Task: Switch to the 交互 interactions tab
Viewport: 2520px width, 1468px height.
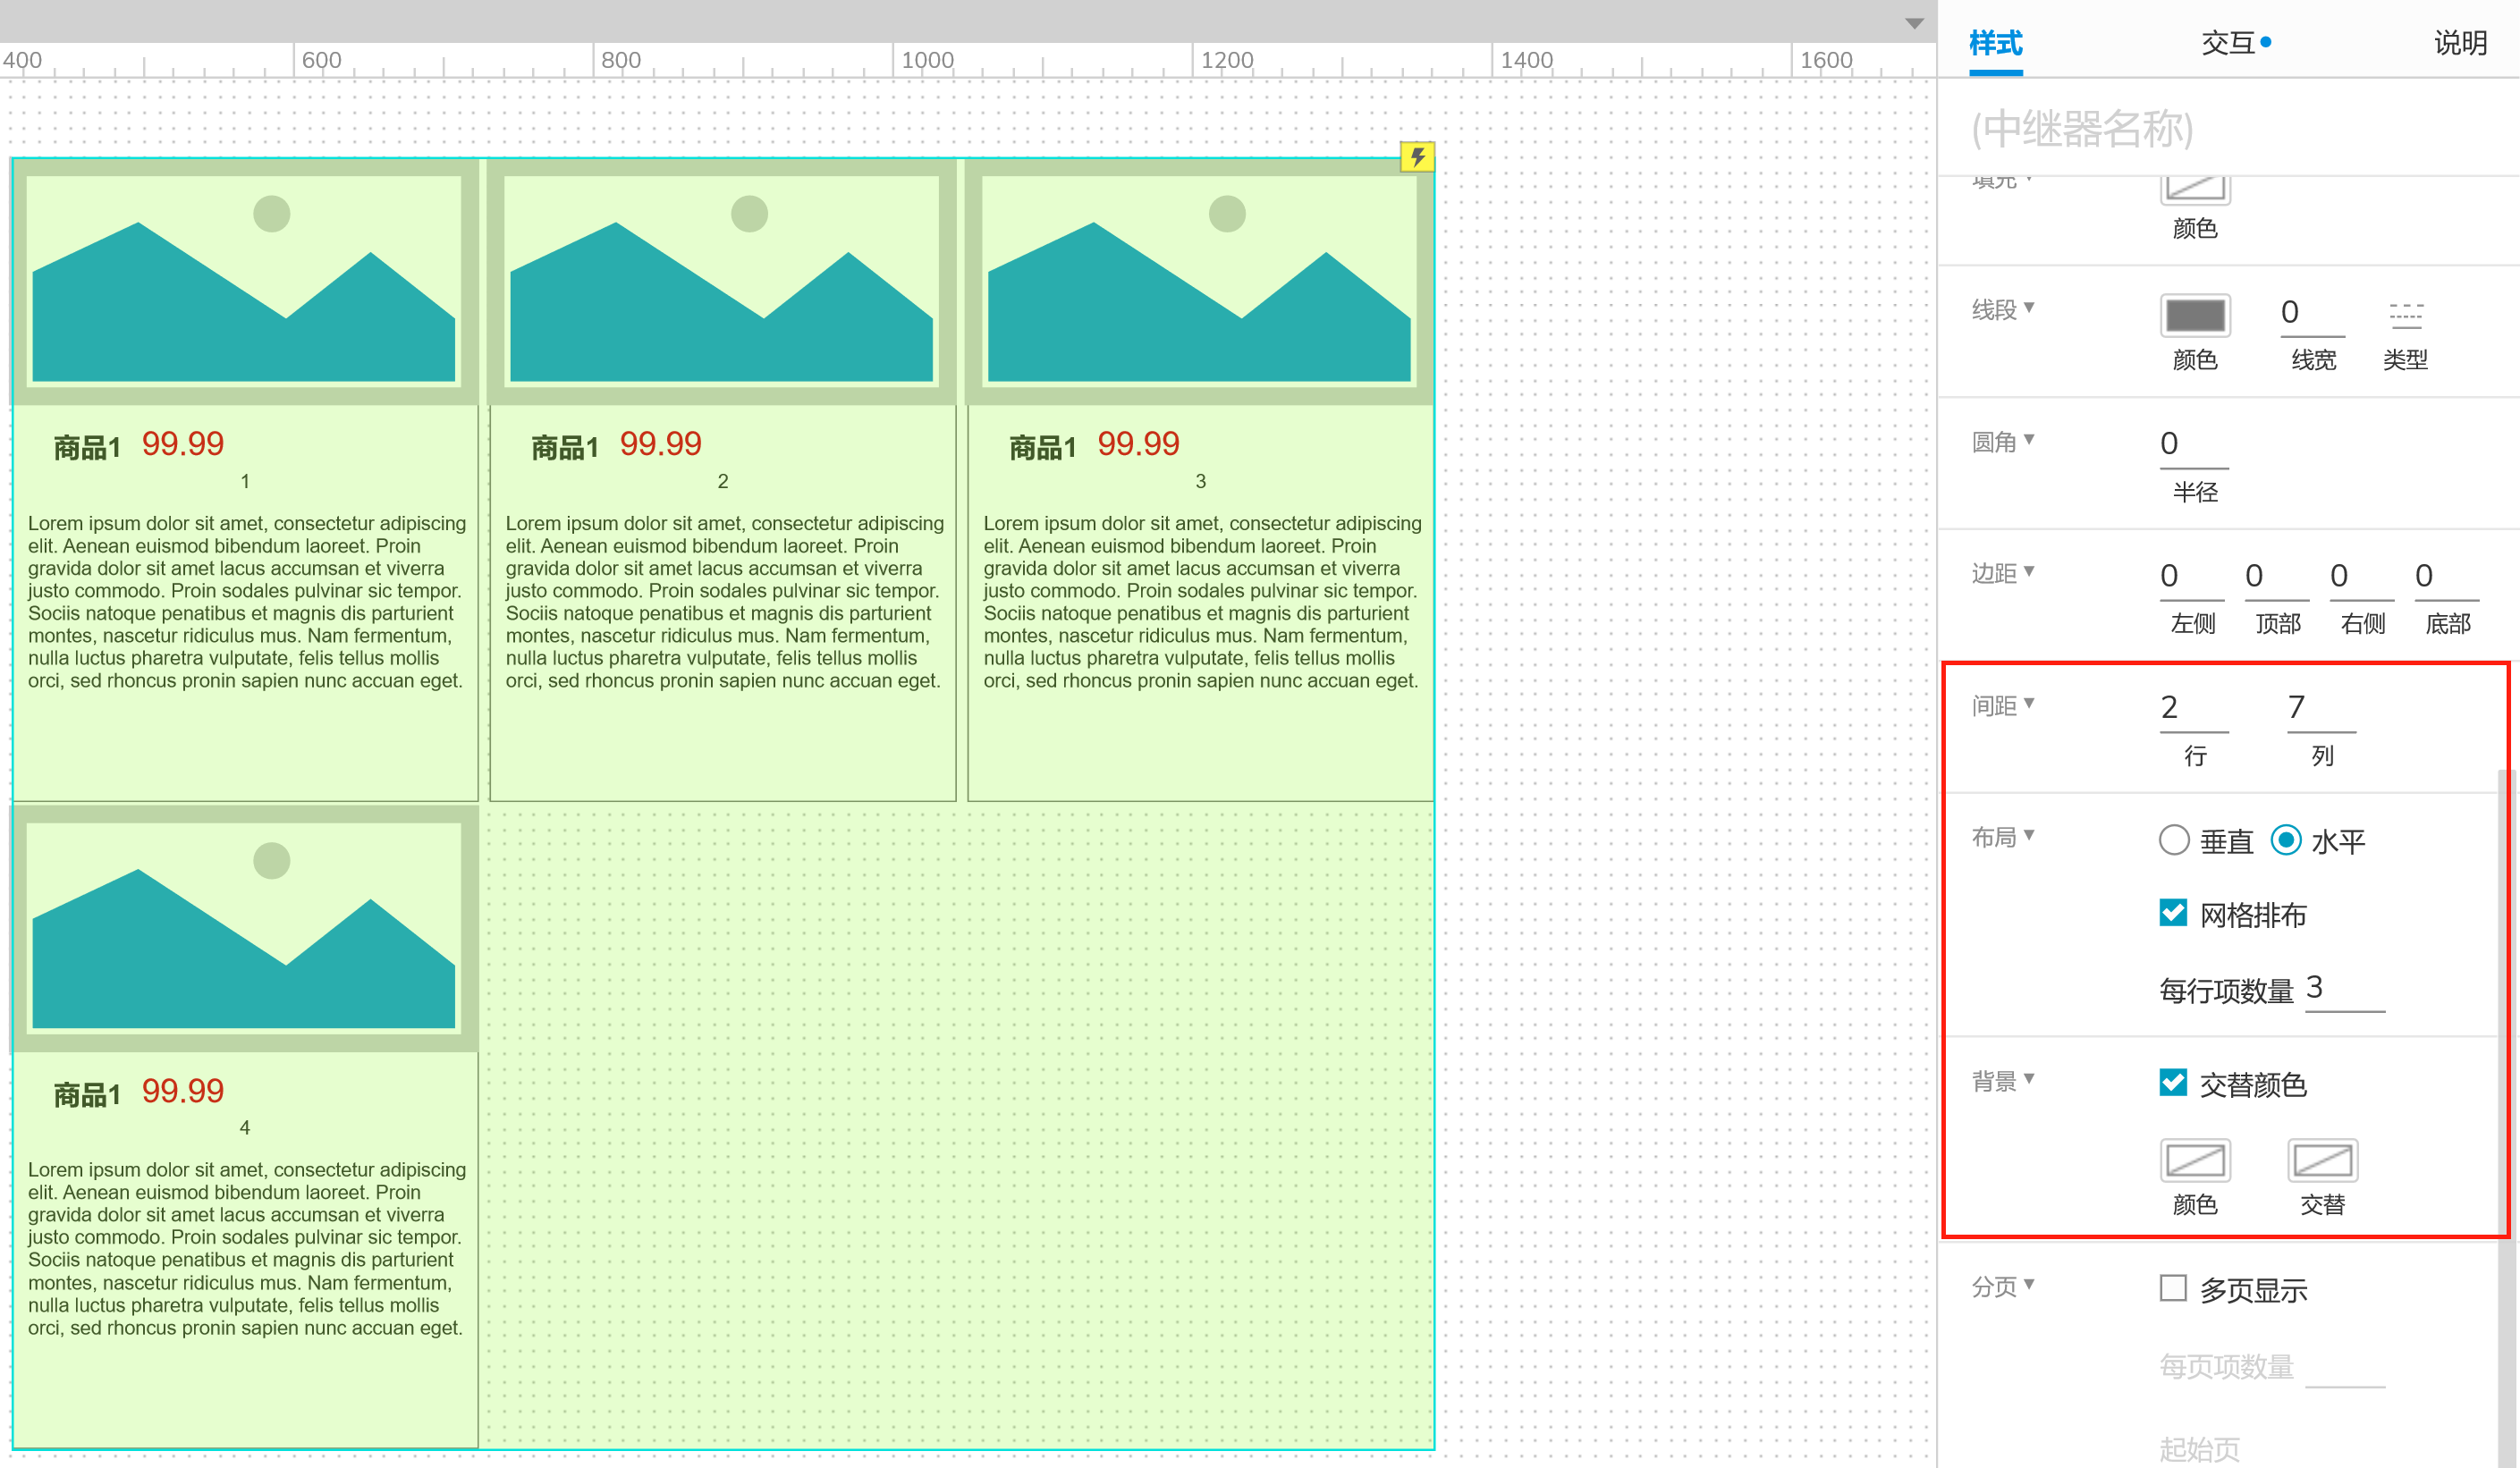Action: (2228, 43)
